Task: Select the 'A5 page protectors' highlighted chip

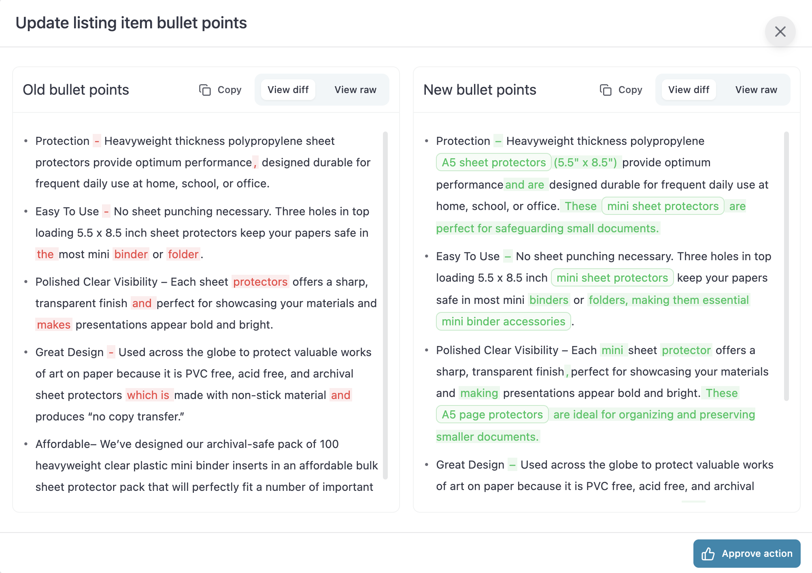Action: pos(492,414)
